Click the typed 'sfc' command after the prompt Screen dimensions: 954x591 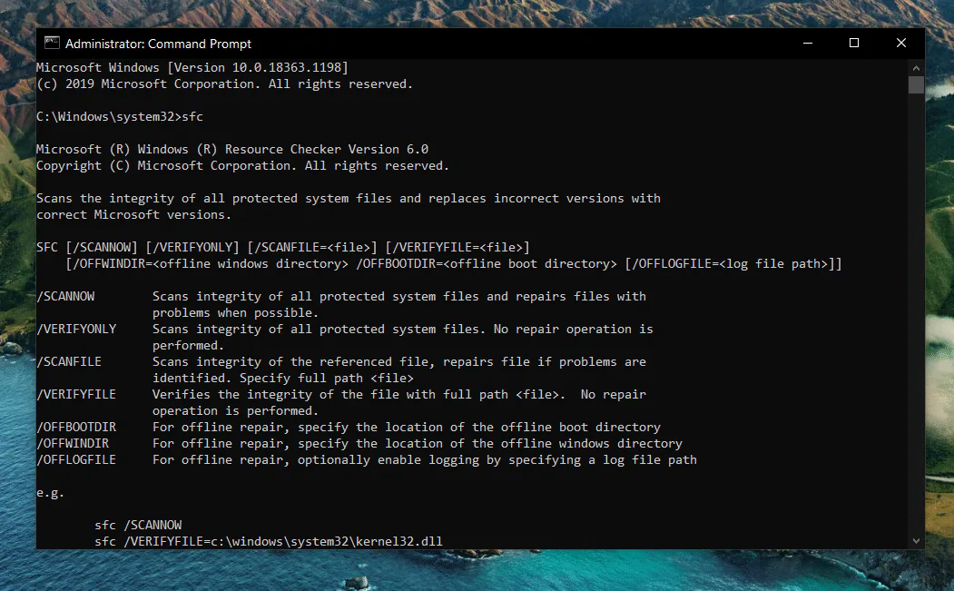coord(192,116)
